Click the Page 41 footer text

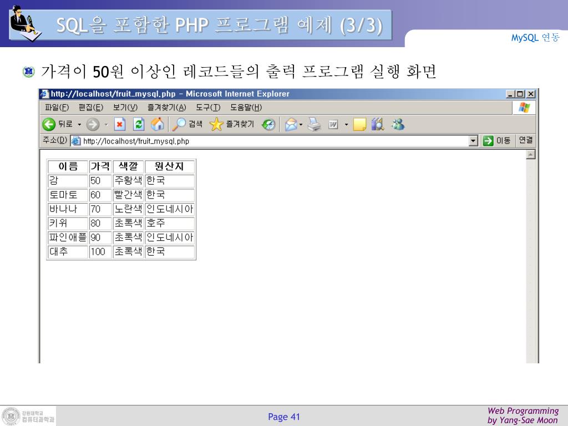(x=283, y=417)
